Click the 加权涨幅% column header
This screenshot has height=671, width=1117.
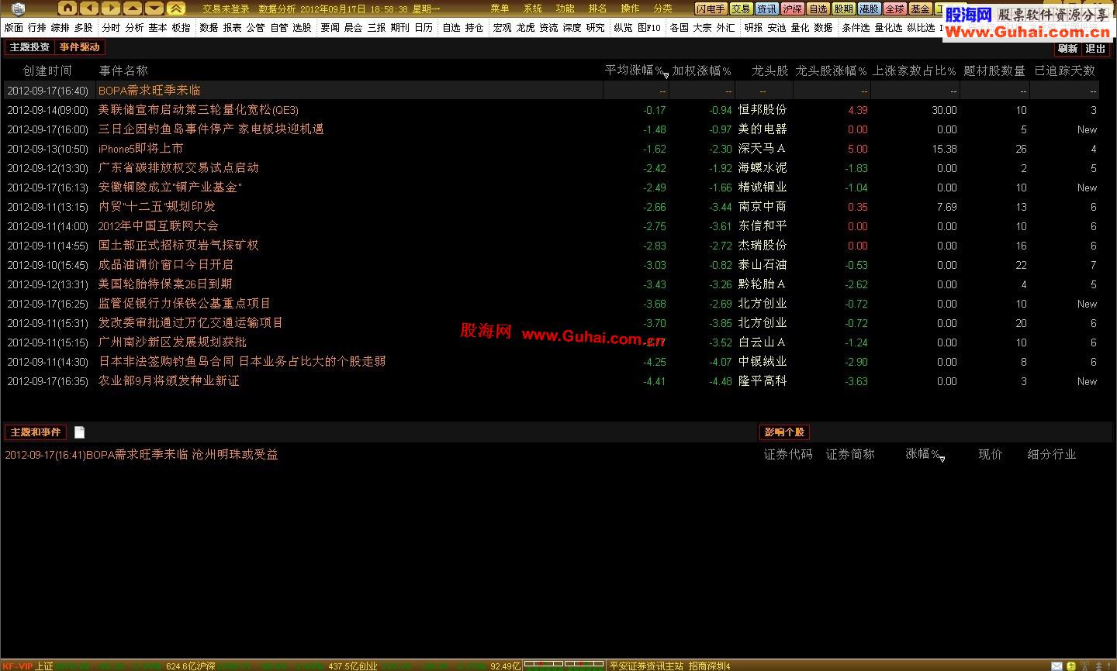[x=701, y=71]
